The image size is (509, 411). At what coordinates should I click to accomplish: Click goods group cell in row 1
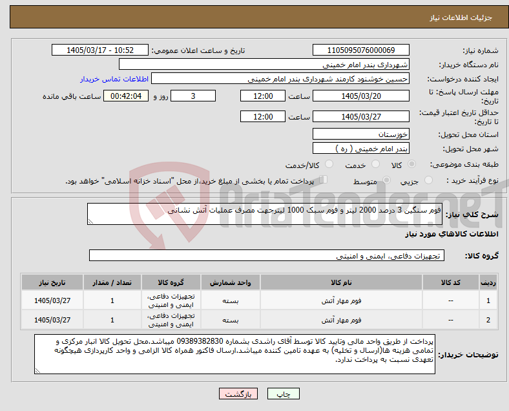click(171, 300)
